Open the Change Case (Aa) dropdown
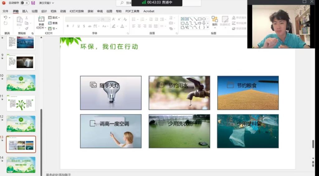 105,26
